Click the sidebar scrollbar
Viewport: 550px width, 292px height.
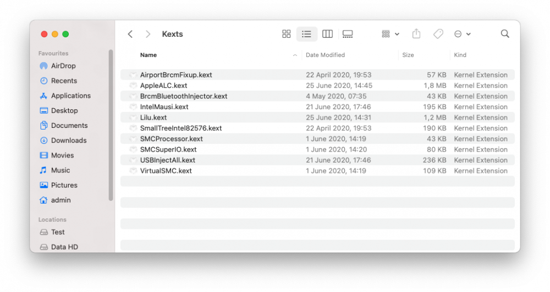(111, 125)
